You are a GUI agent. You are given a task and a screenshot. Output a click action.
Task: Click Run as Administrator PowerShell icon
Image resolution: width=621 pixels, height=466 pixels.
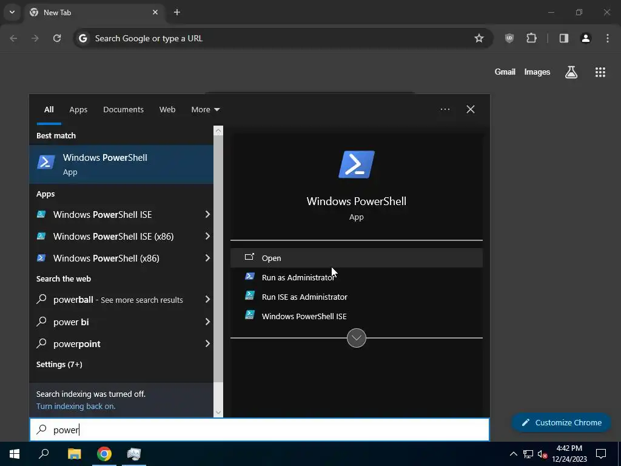pos(249,276)
